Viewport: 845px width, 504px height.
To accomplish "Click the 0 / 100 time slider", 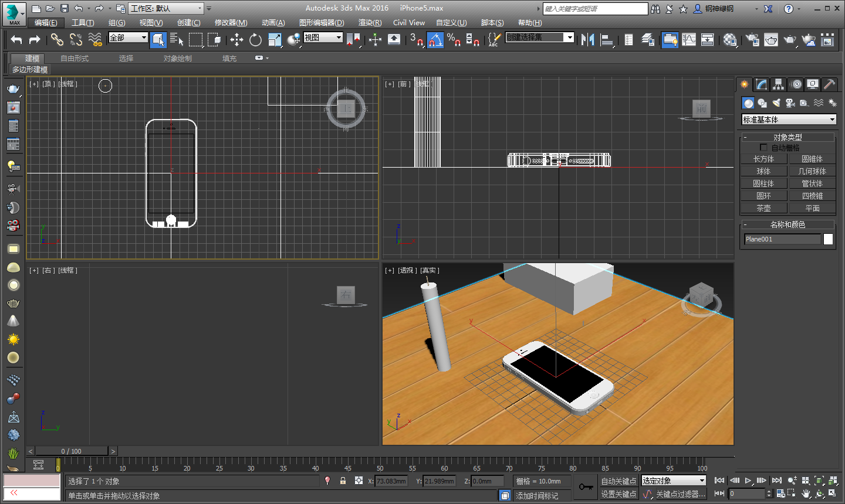I will 72,451.
